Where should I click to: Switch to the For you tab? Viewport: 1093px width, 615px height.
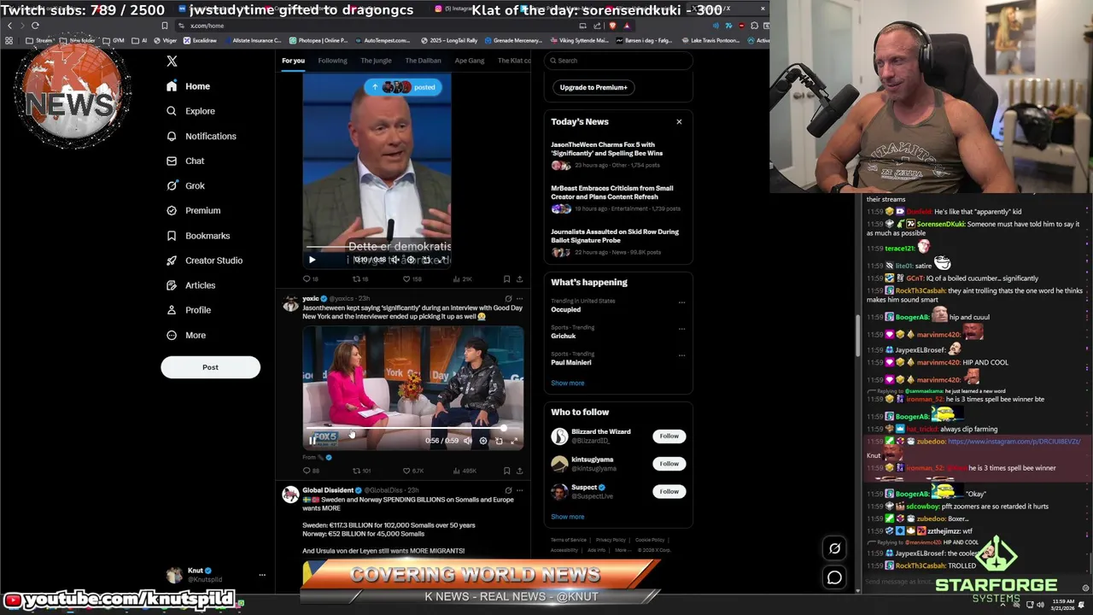tap(293, 61)
